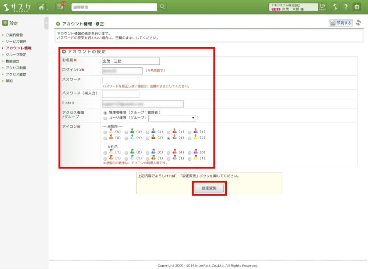
Task: Click the Logout icon
Action: pyautogui.click(x=322, y=7)
